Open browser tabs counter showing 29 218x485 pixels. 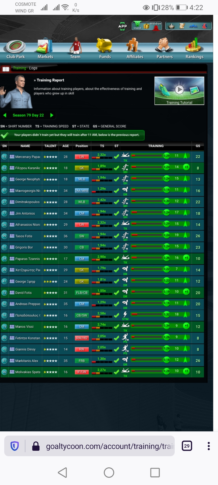coord(187,446)
